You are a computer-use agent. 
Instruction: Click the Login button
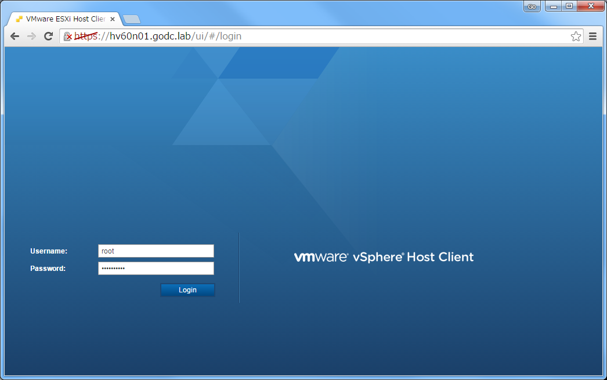[188, 290]
